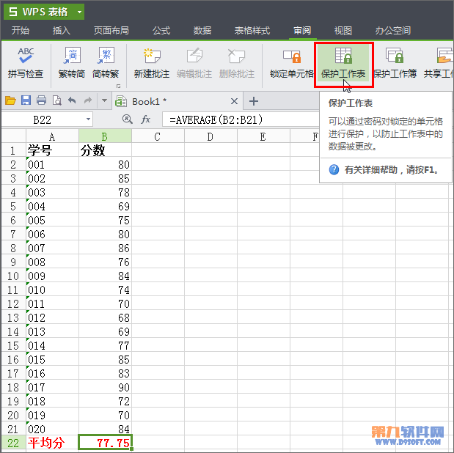Close the Book1 document tab

pyautogui.click(x=234, y=101)
